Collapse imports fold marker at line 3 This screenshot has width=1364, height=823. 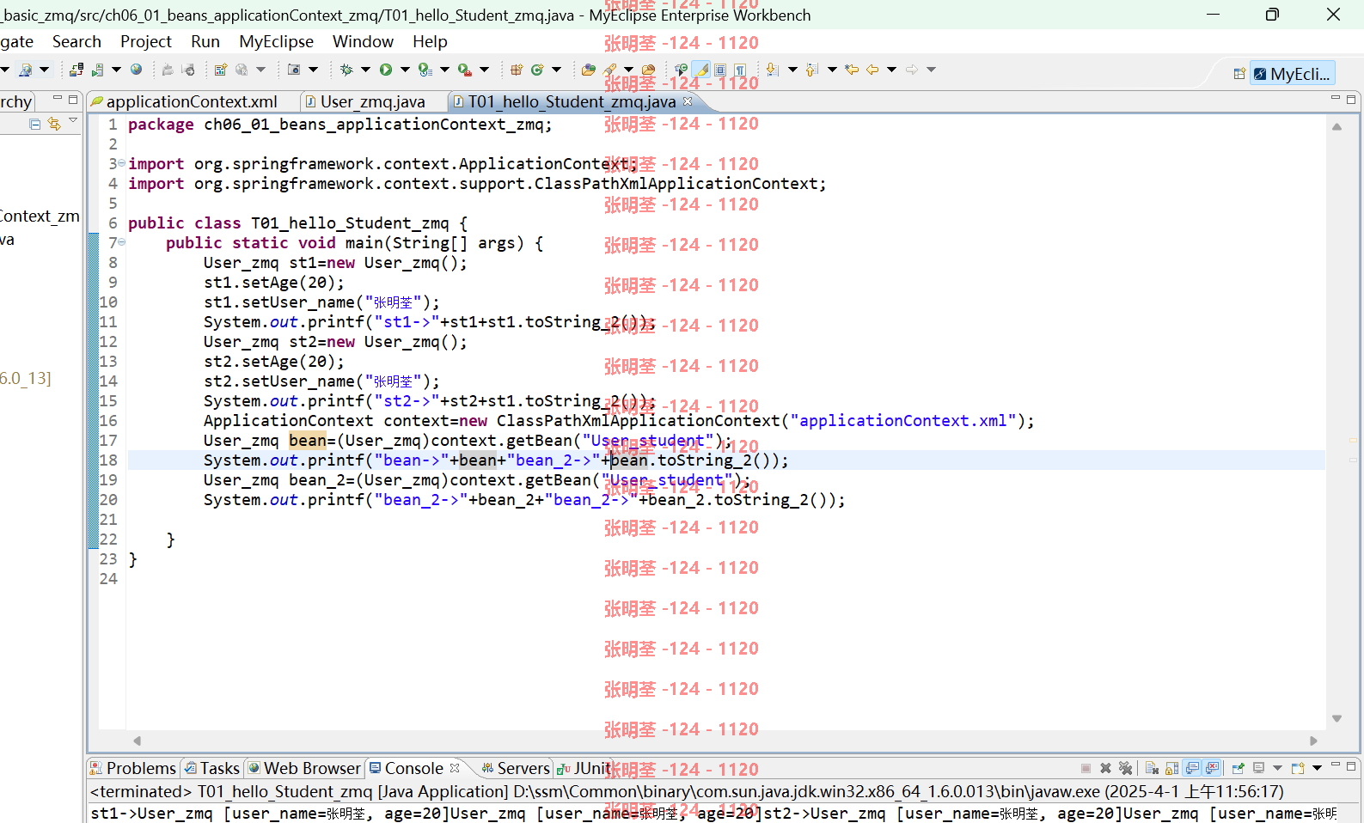121,163
